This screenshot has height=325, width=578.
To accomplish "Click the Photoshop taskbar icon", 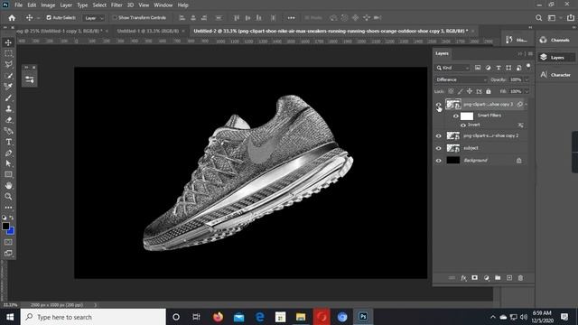I will coord(363,317).
